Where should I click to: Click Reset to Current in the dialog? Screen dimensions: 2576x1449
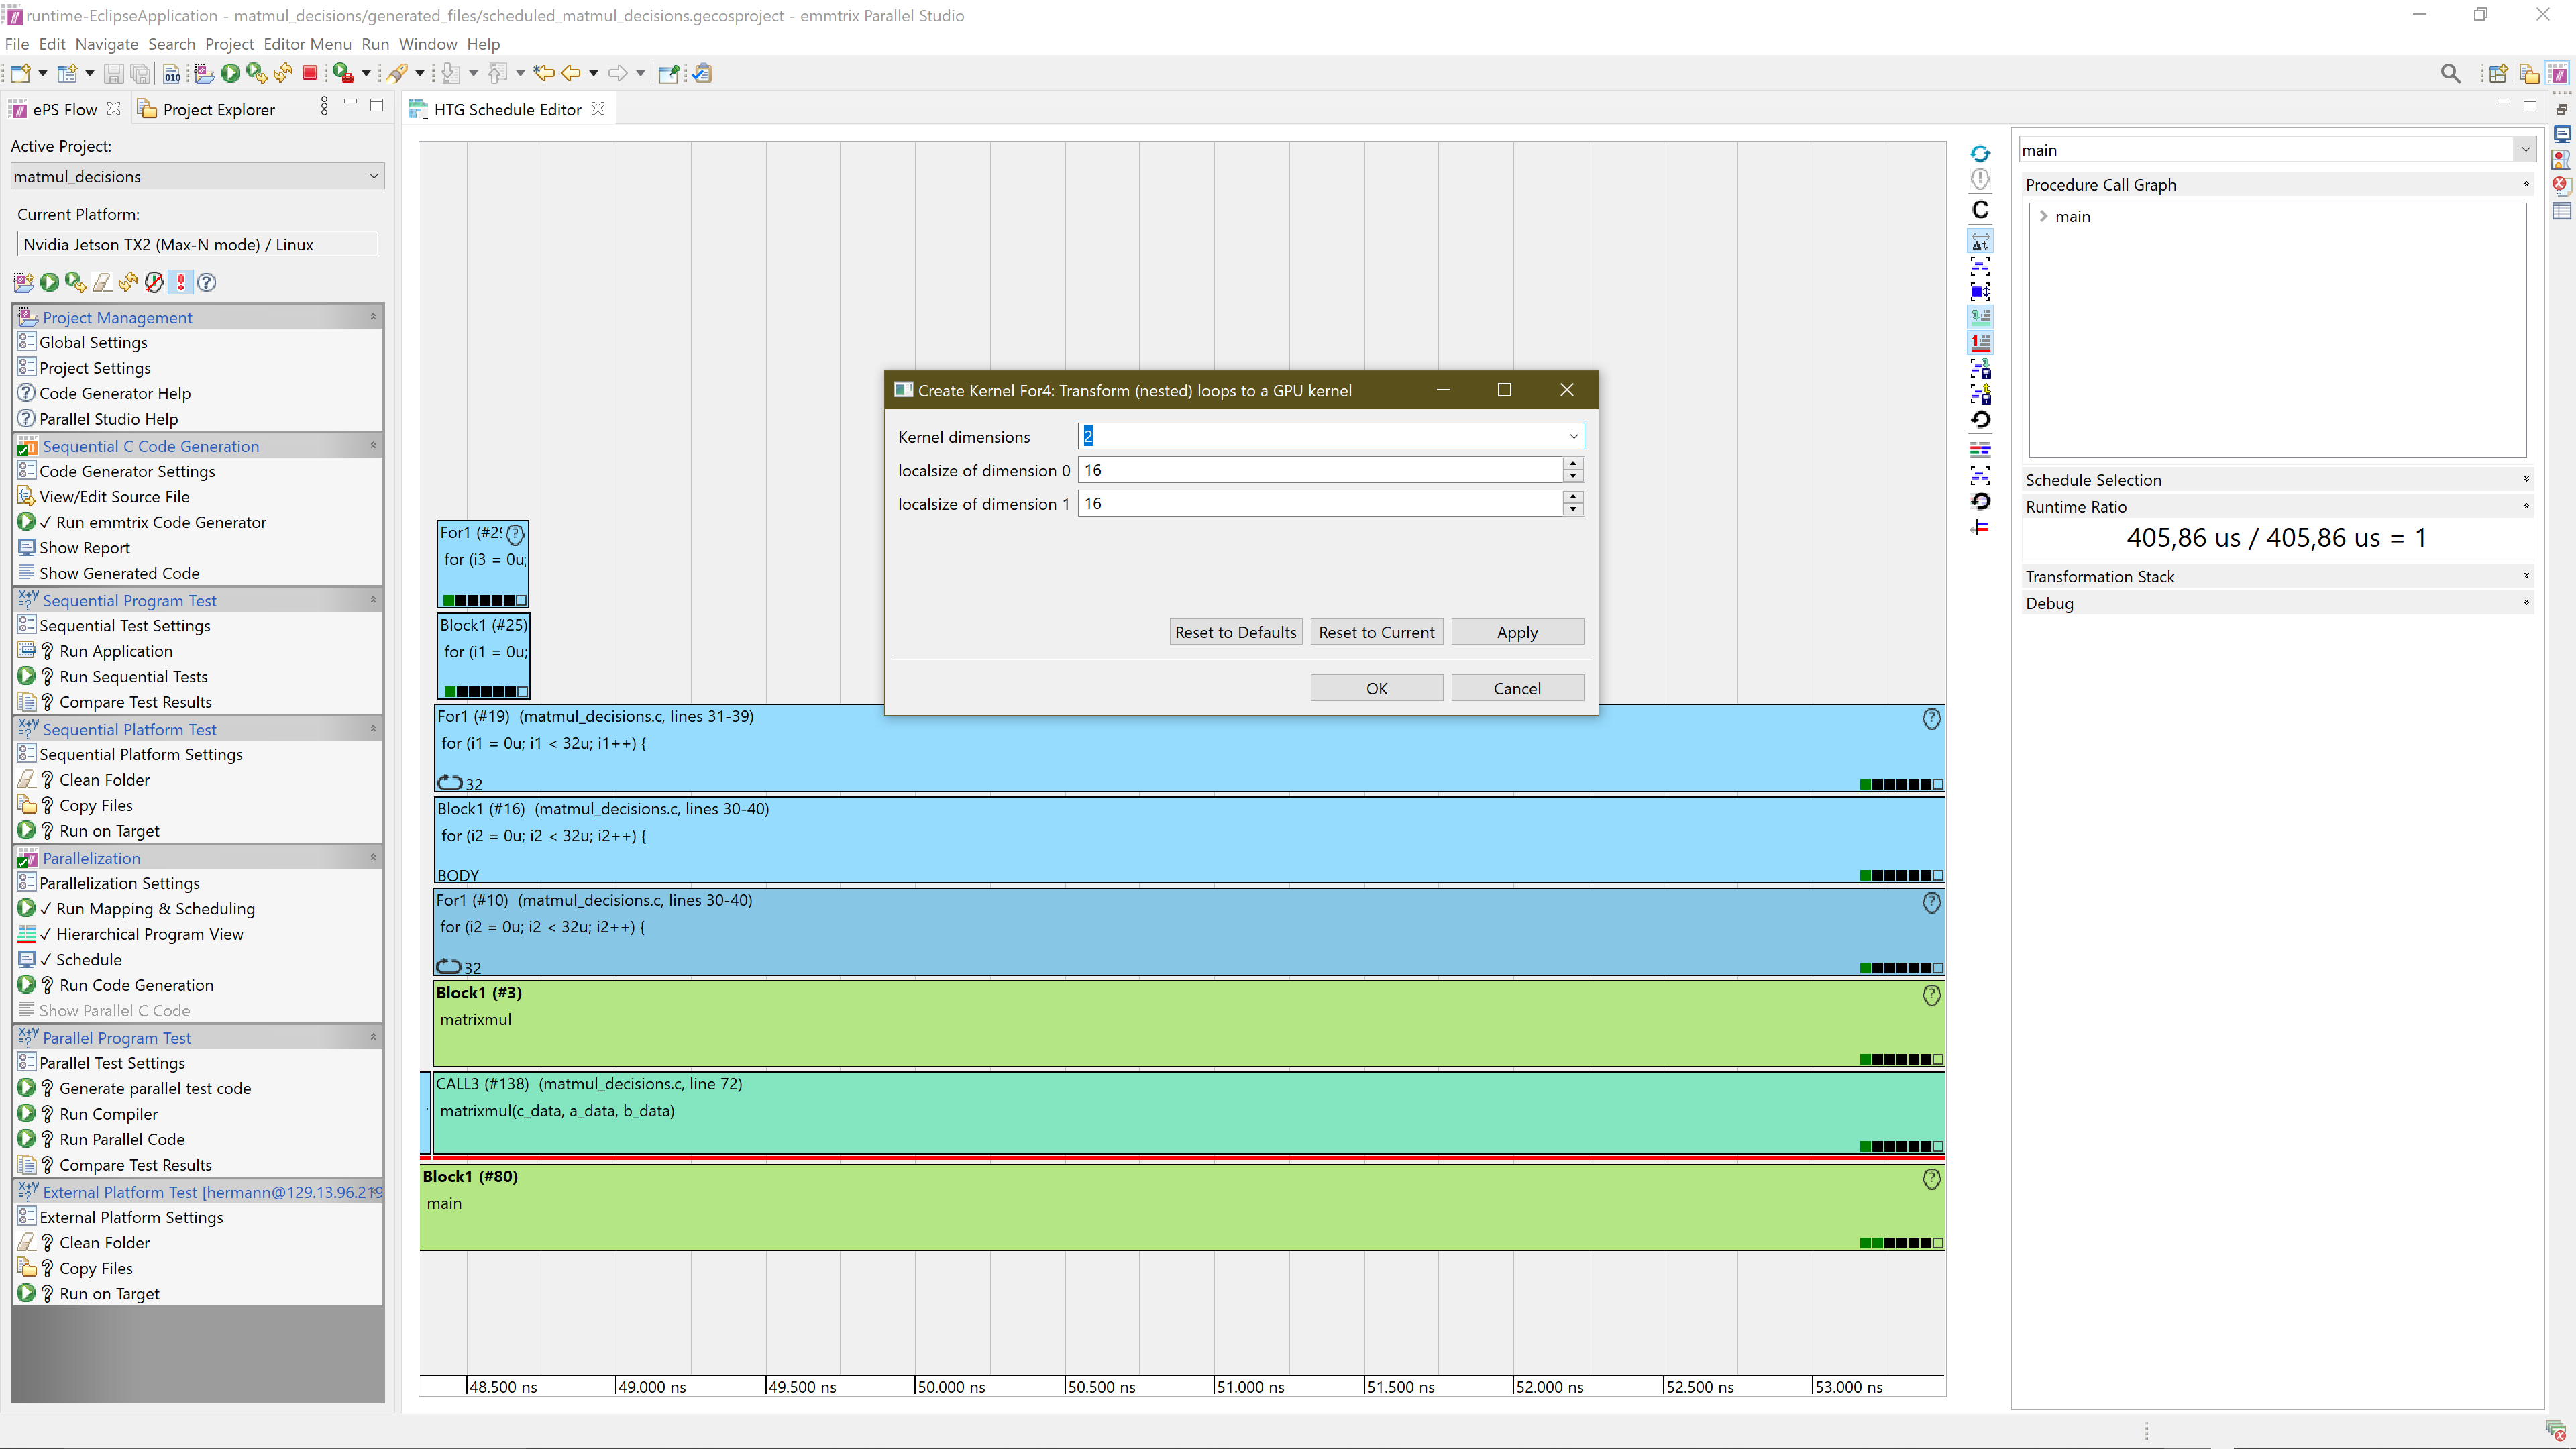pyautogui.click(x=1376, y=632)
